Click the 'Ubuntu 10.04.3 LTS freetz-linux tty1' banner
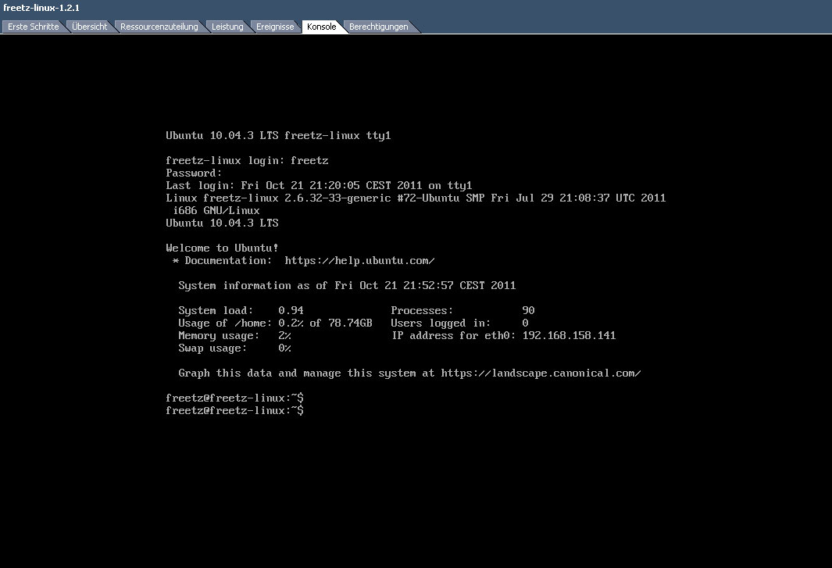The width and height of the screenshot is (832, 568). click(278, 136)
